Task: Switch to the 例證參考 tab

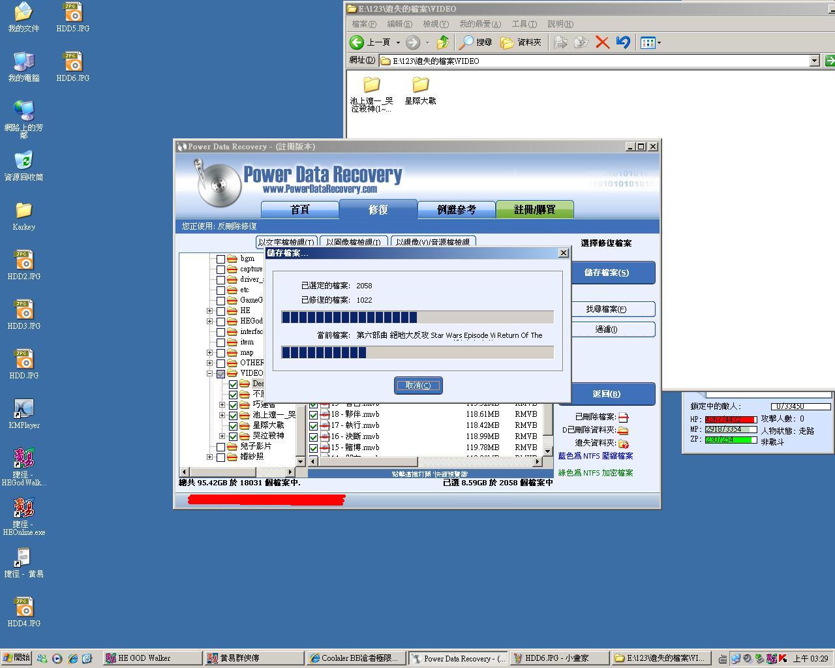Action: tap(457, 210)
